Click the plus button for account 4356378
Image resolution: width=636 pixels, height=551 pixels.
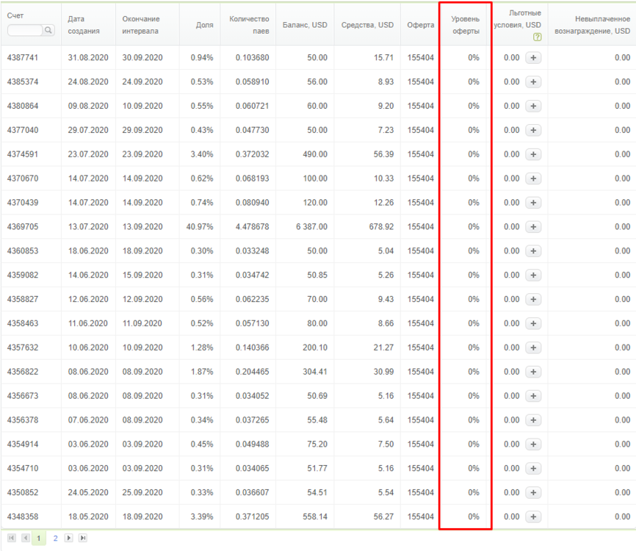pyautogui.click(x=533, y=420)
